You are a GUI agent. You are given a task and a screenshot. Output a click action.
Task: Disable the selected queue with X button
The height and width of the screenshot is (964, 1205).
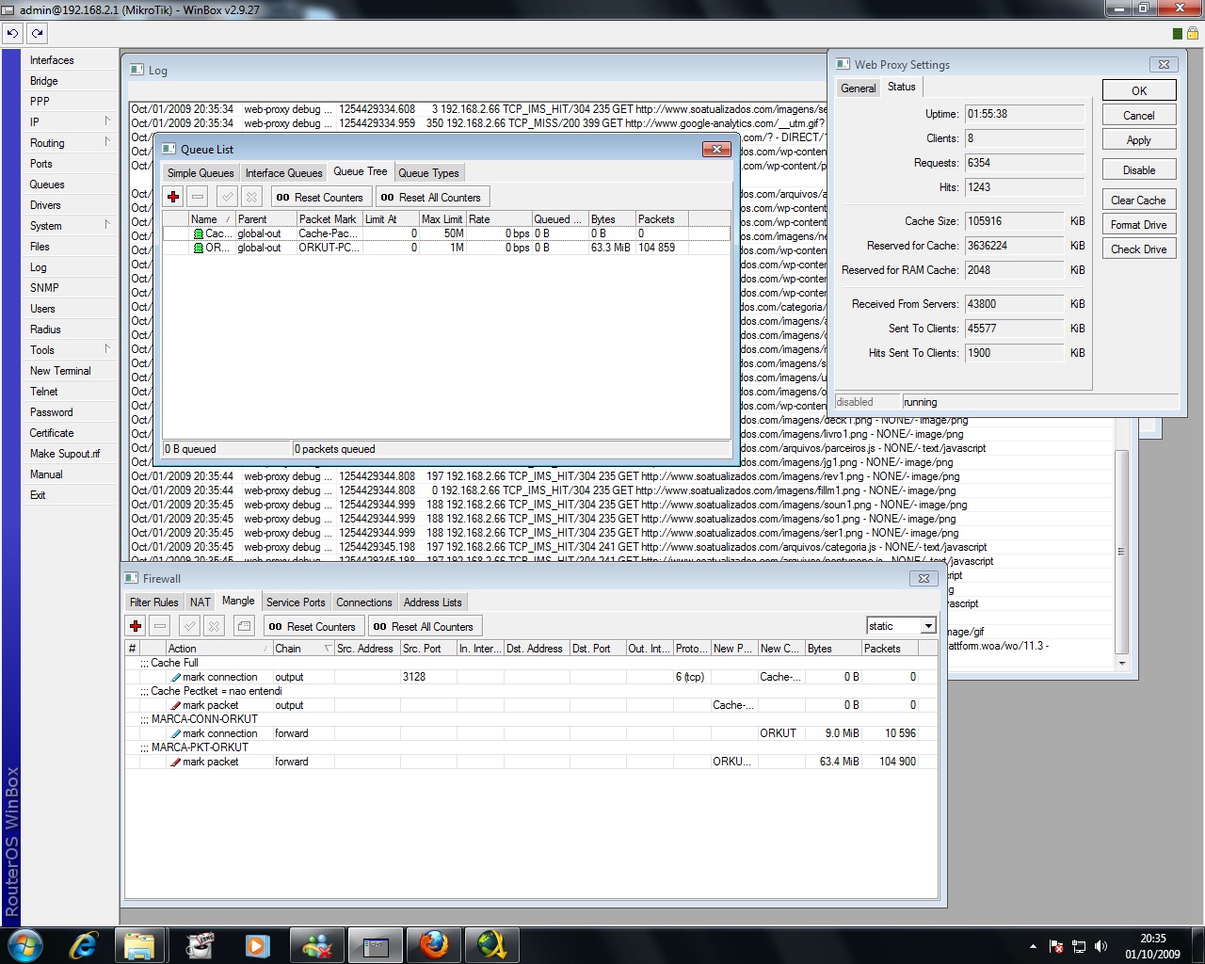tap(251, 197)
